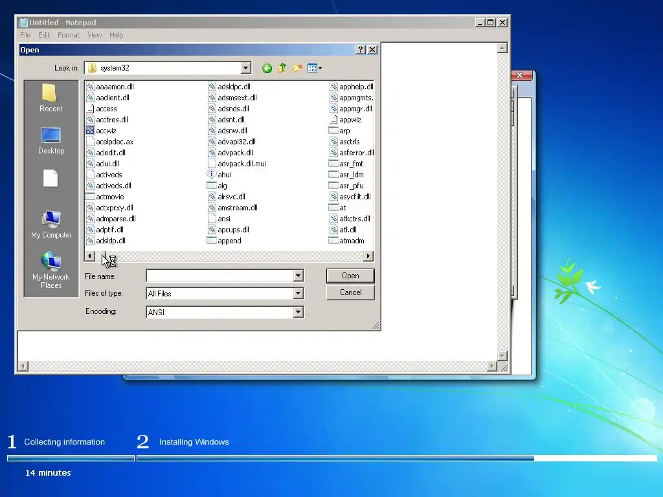This screenshot has width=663, height=497.
Task: Click the blank document places icon
Action: point(51,179)
